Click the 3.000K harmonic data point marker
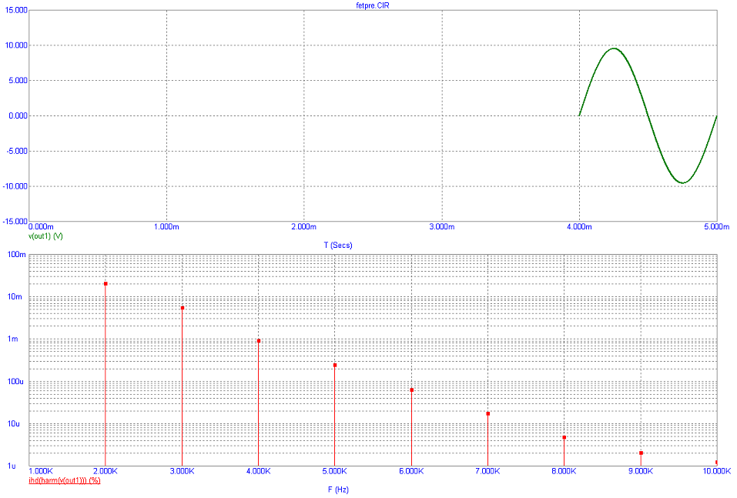Image resolution: width=737 pixels, height=498 pixels. (x=183, y=308)
